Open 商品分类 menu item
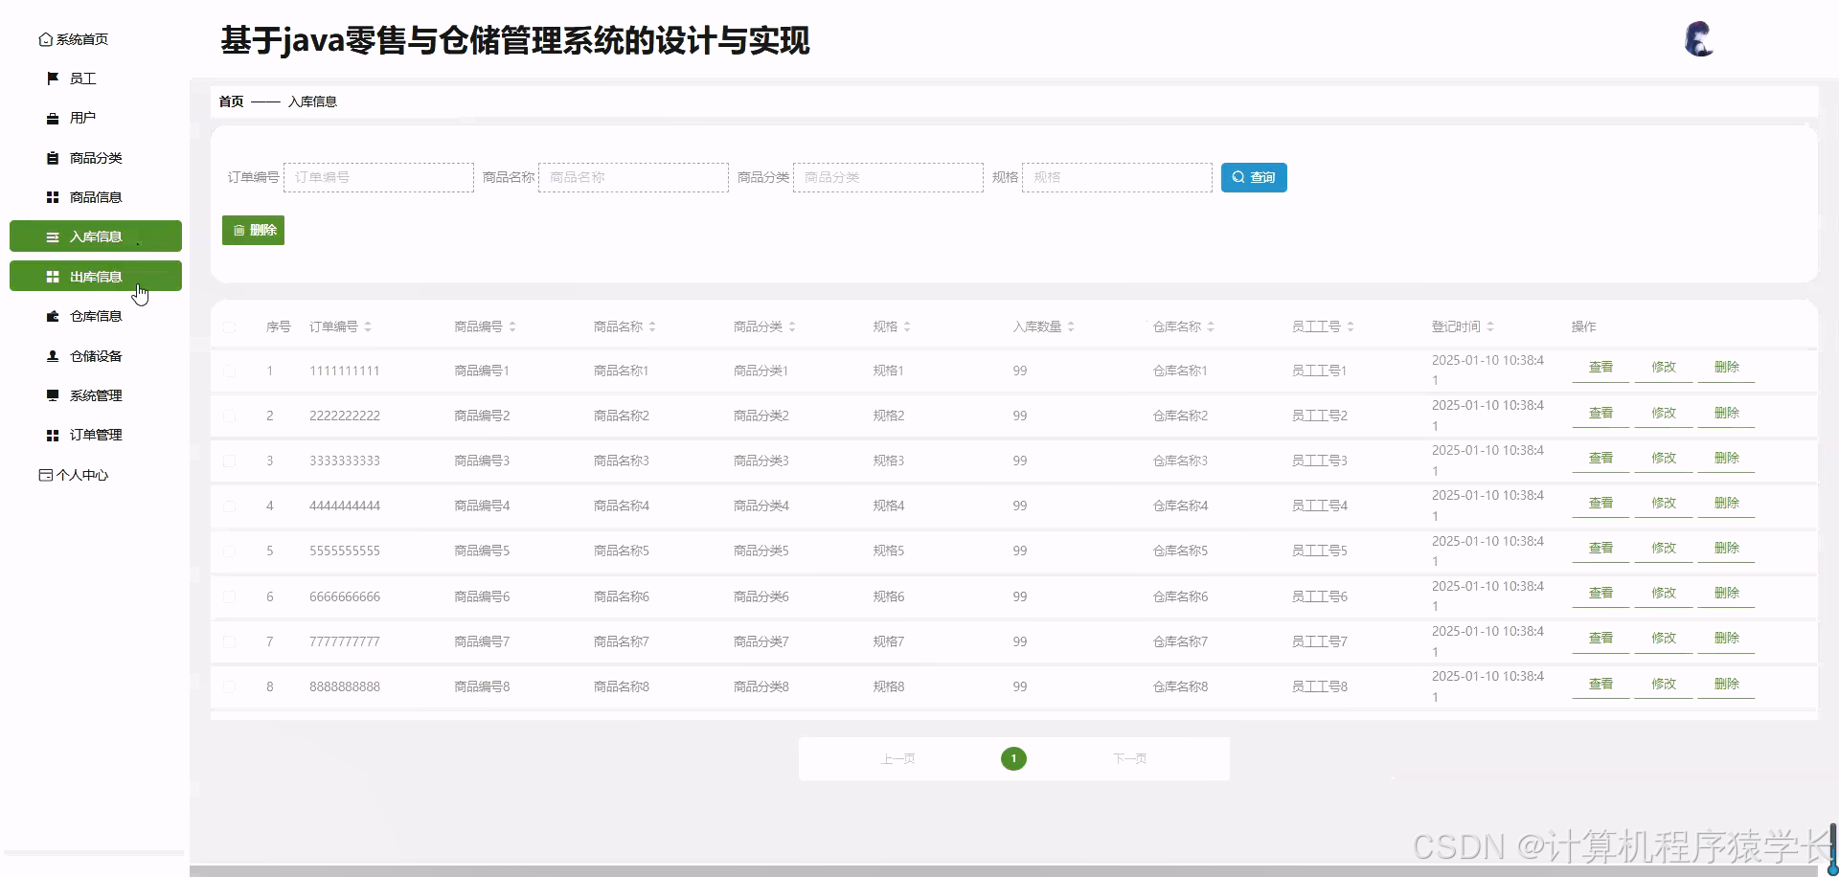The width and height of the screenshot is (1839, 877). [x=96, y=158]
